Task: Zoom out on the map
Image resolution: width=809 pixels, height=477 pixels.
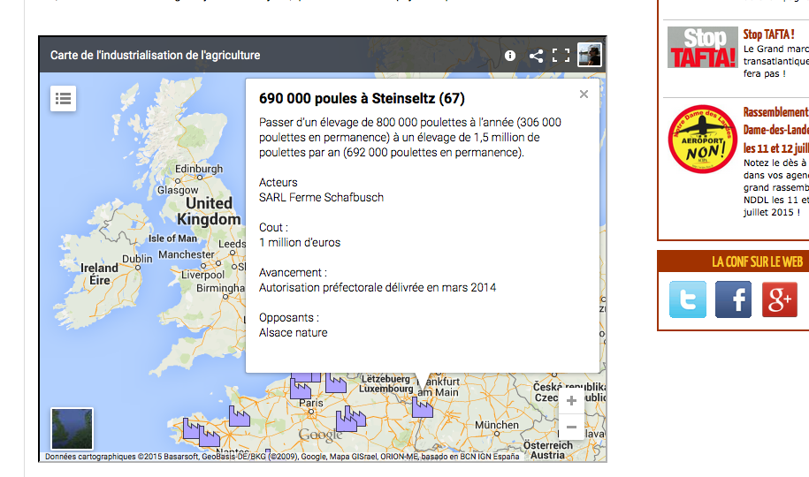Action: 571,428
